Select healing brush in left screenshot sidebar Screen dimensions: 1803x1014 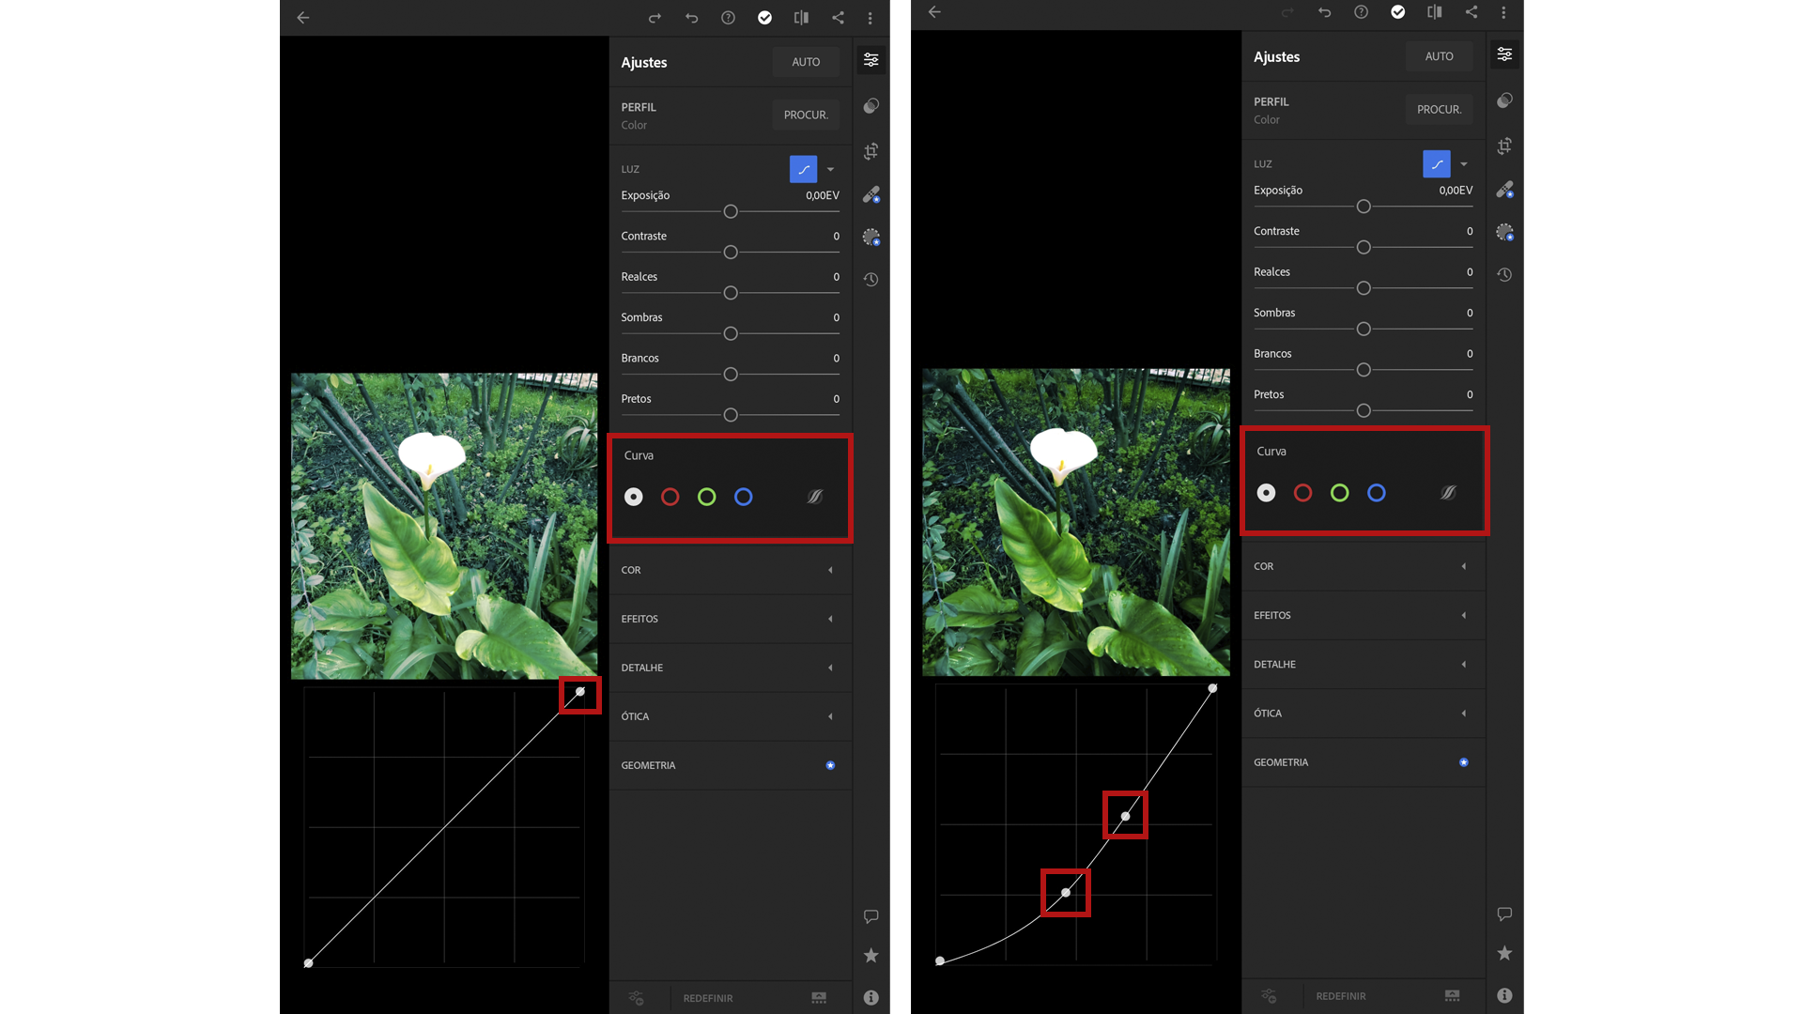click(x=871, y=194)
